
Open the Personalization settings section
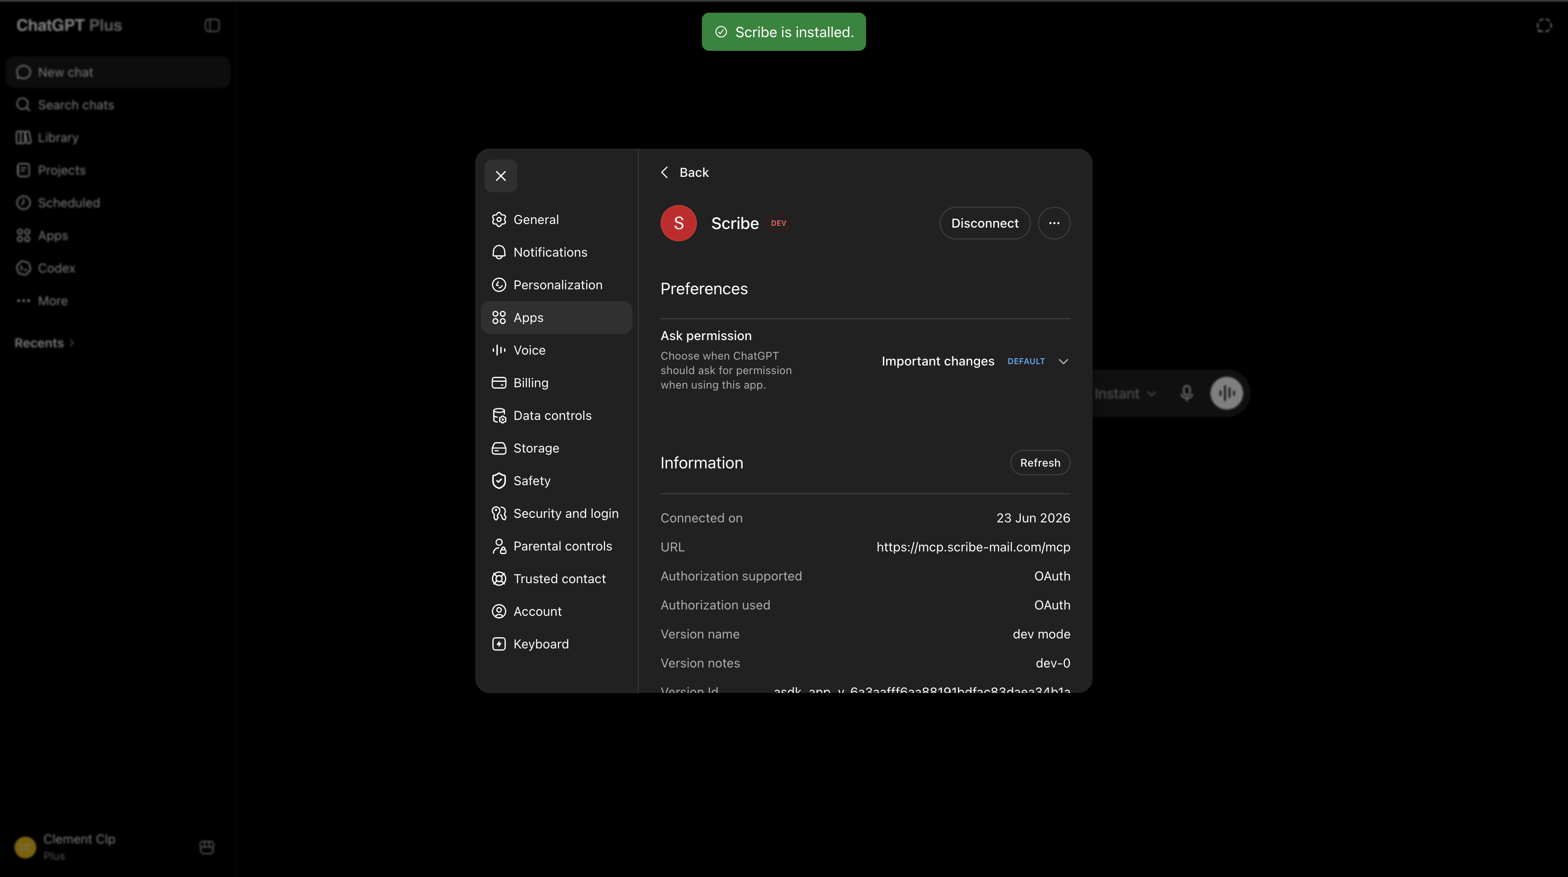tap(556, 285)
